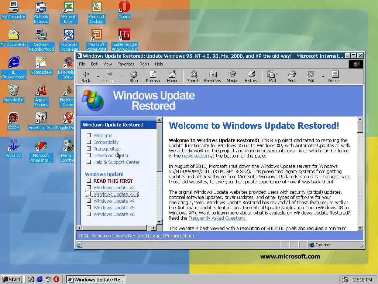This screenshot has width=378, height=284.
Task: Open the Media toolbar icon
Action: pyautogui.click(x=232, y=77)
